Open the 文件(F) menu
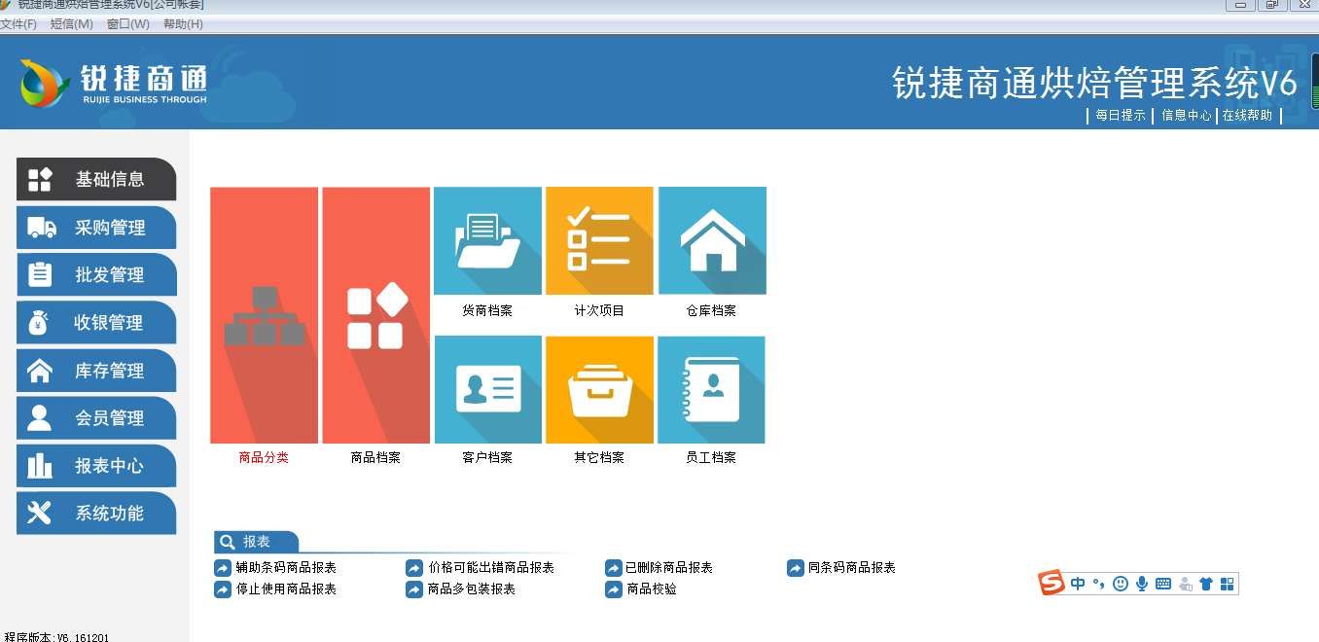Image resolution: width=1319 pixels, height=642 pixels. (x=18, y=23)
